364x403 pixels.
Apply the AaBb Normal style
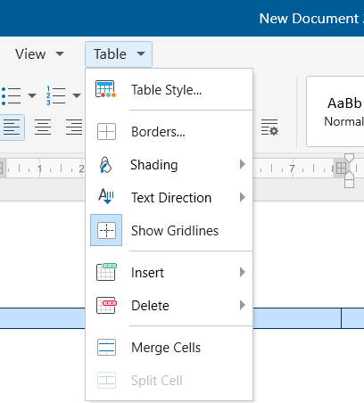point(335,111)
